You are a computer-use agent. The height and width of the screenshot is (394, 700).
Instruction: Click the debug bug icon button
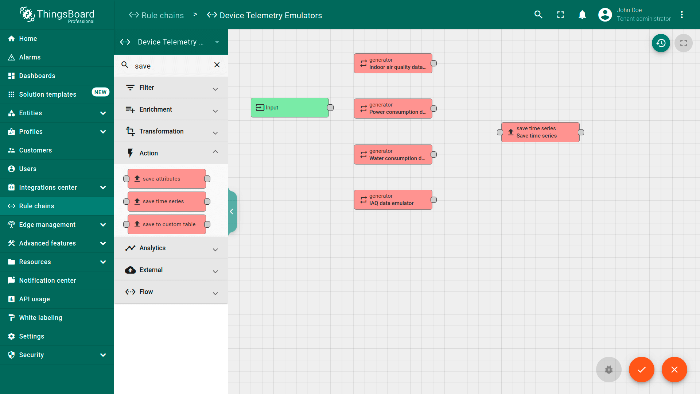tap(608, 369)
